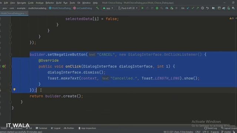Click the Git update project arrow
This screenshot has width=237, height=133.
coord(188,8)
